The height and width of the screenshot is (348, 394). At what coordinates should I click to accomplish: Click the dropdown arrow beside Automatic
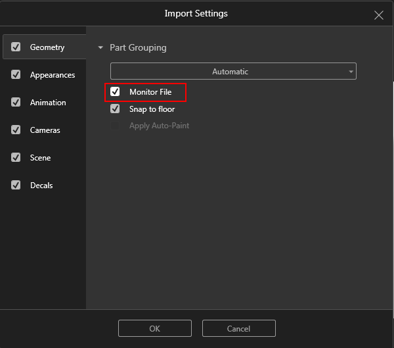click(x=351, y=72)
